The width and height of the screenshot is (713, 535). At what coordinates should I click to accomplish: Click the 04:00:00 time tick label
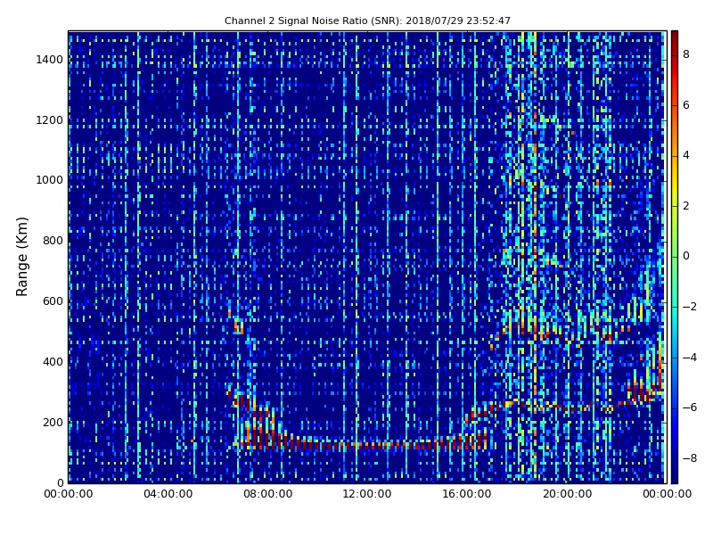[x=168, y=494]
